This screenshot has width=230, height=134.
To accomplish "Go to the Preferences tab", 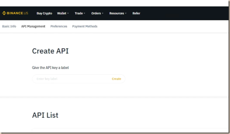I will tap(59, 26).
